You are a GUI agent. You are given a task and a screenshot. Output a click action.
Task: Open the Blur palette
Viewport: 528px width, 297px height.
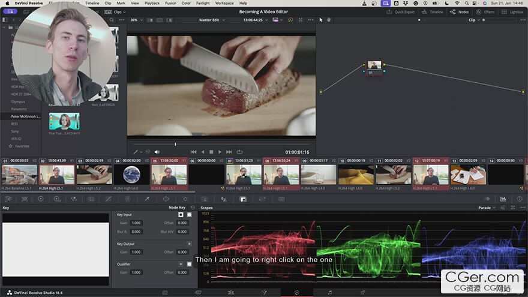224,199
